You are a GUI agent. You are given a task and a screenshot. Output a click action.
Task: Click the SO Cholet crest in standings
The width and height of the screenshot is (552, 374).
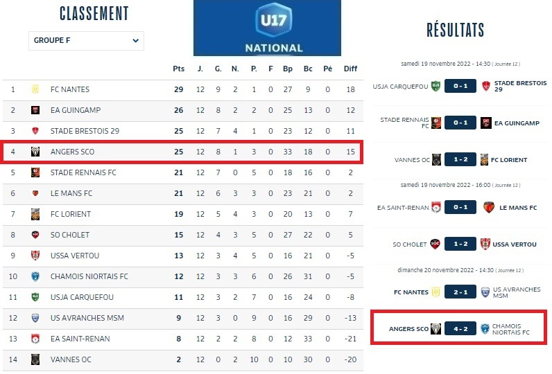pyautogui.click(x=35, y=235)
